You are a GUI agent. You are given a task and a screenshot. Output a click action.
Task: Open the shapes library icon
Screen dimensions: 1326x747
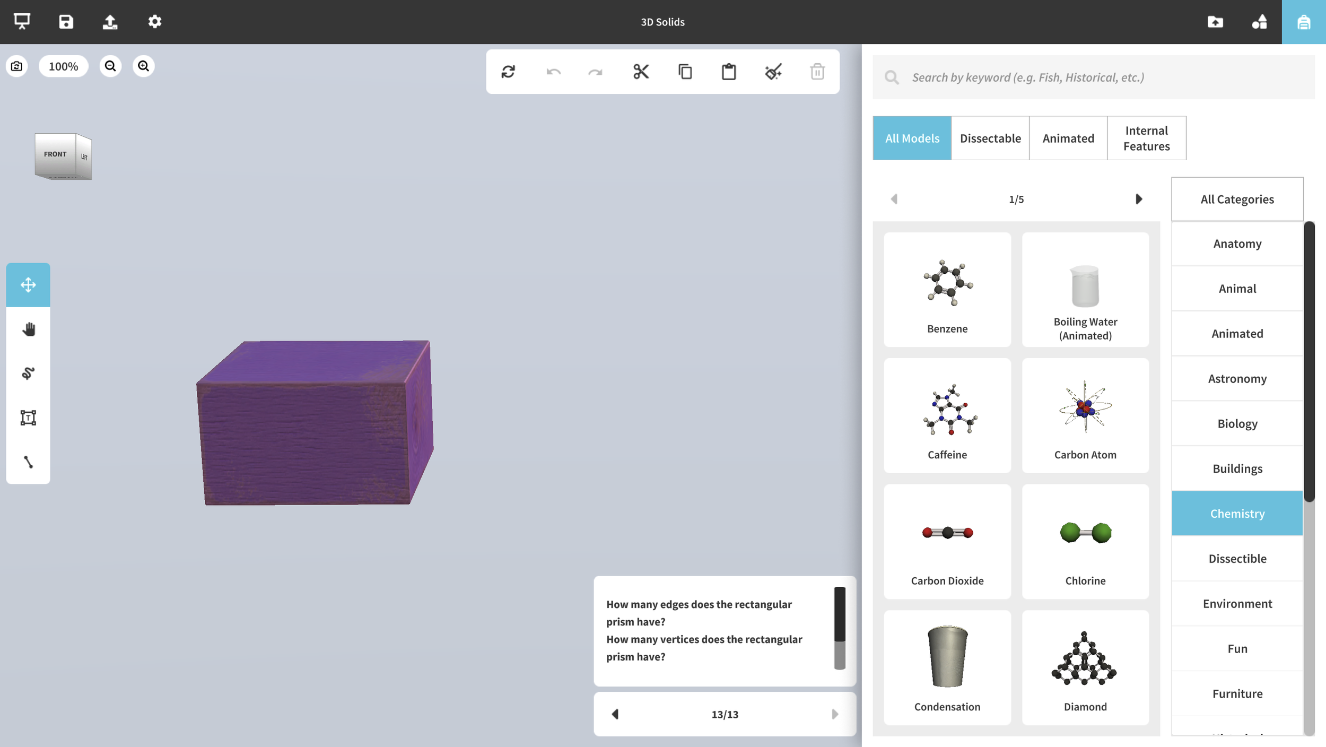pos(1259,22)
